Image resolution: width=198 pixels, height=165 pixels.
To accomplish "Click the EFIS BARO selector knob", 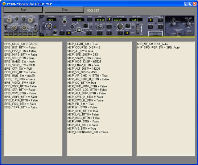I will [x=30, y=20].
